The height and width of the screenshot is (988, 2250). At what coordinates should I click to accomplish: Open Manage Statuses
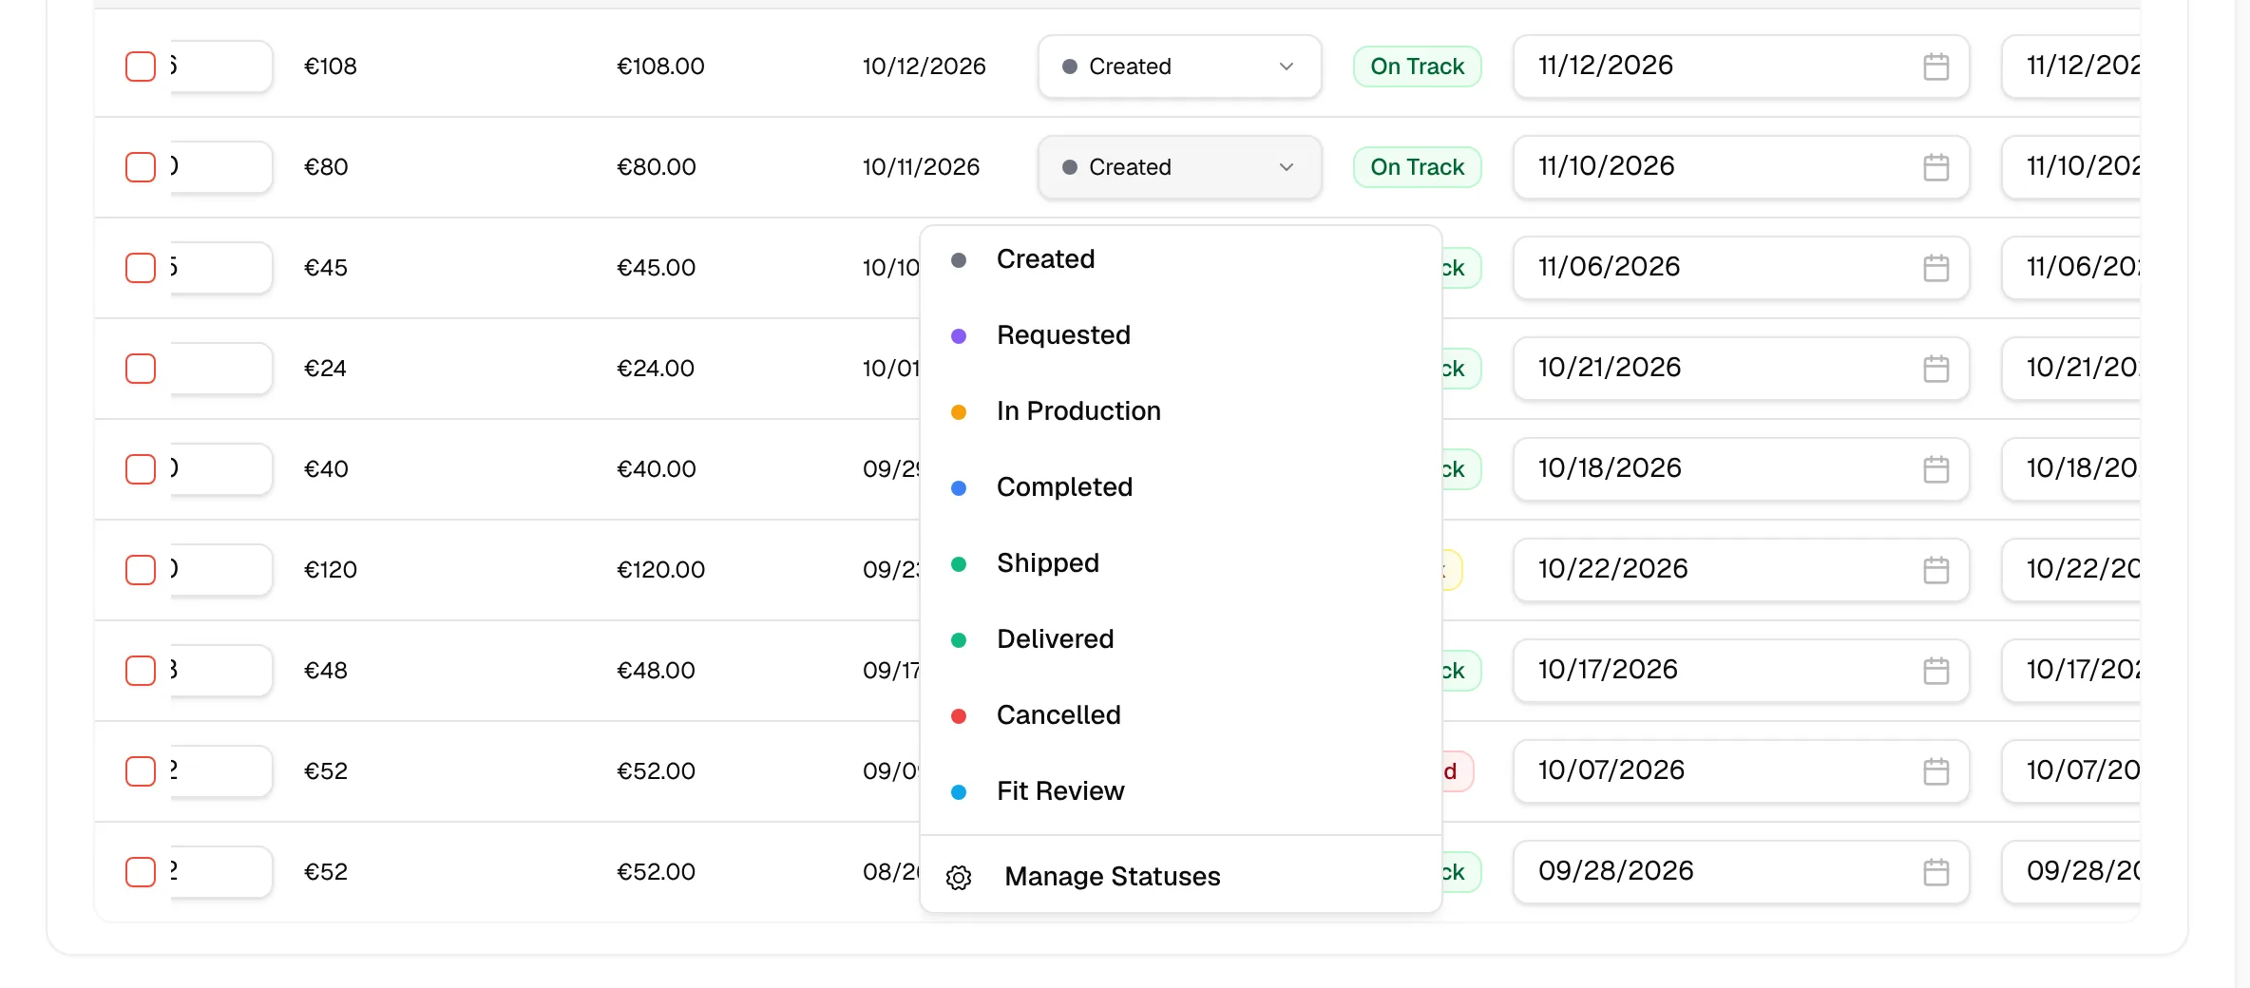[1180, 877]
